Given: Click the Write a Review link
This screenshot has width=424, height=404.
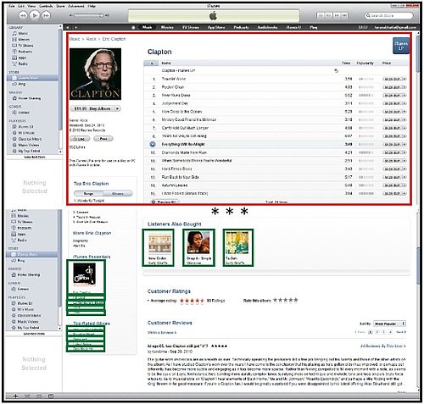Looking at the screenshot, I should coord(162,332).
